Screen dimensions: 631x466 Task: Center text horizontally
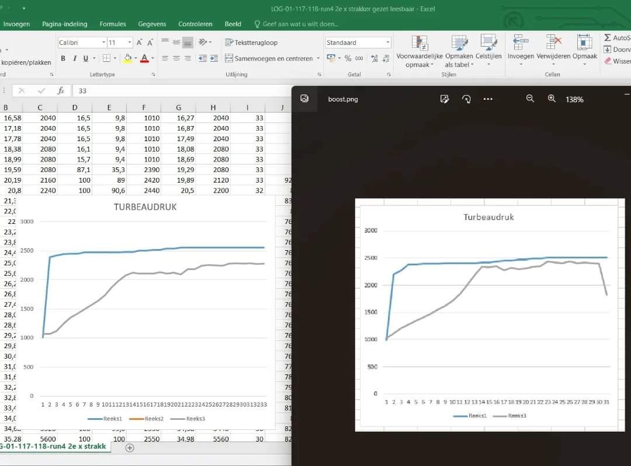(x=176, y=58)
